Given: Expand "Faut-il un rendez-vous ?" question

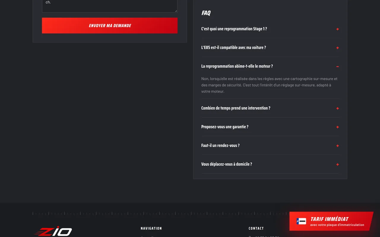Looking at the screenshot, I should pyautogui.click(x=270, y=145).
